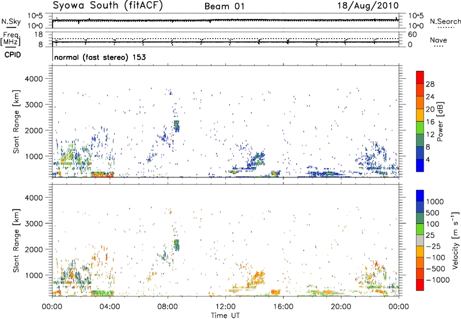
Task: Select the '3000' tick in the velocity panel
Action: point(33,223)
